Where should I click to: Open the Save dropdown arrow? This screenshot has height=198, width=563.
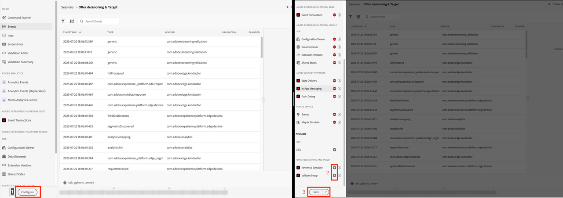point(325,192)
